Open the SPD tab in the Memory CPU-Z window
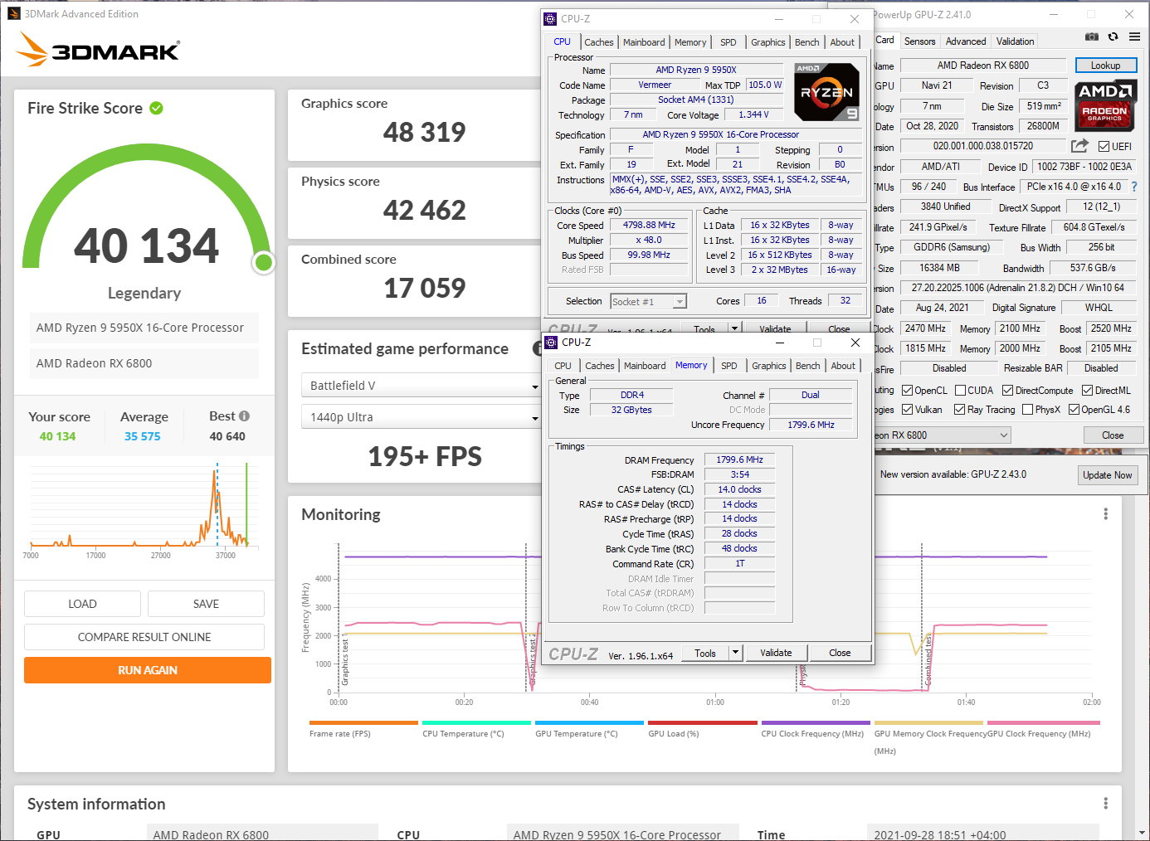Viewport: 1150px width, 841px height. coord(729,366)
